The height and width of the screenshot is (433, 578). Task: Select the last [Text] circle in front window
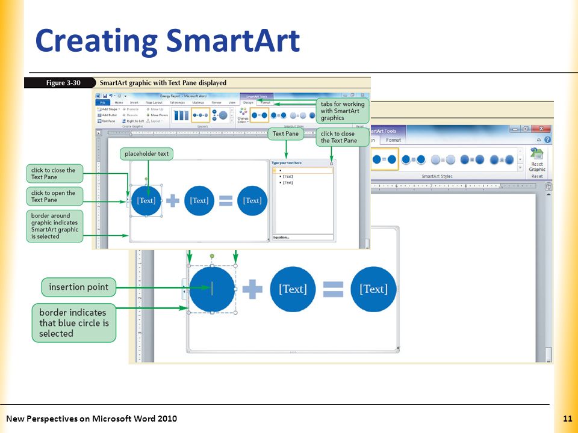pyautogui.click(x=252, y=201)
